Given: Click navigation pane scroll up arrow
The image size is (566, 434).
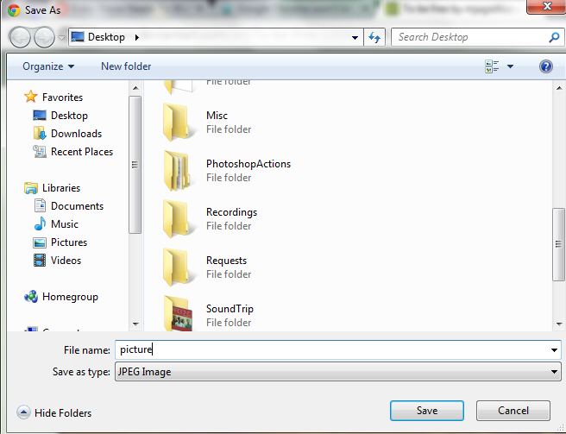Looking at the screenshot, I should coord(135,88).
